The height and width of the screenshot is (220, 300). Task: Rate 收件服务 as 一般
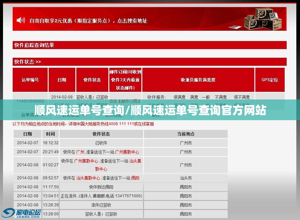[x=206, y=97]
